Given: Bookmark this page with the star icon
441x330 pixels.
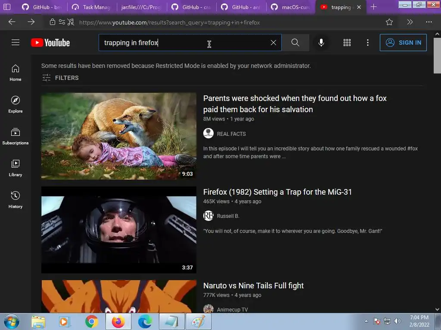Looking at the screenshot, I should [389, 22].
